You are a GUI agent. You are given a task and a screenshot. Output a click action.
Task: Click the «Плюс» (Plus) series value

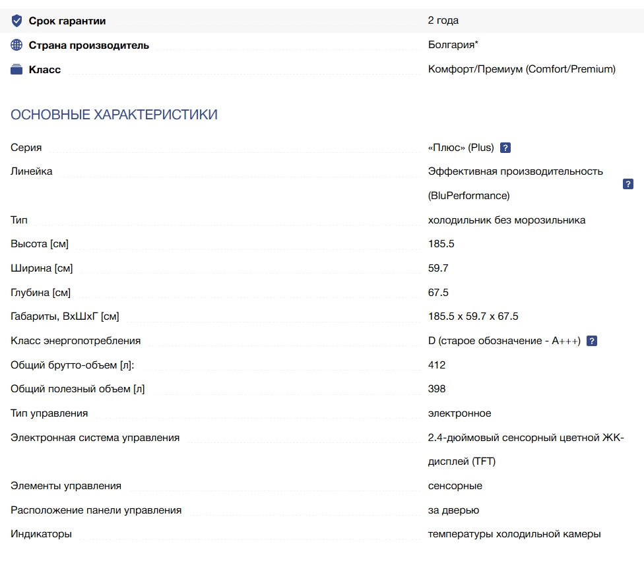[x=461, y=148]
